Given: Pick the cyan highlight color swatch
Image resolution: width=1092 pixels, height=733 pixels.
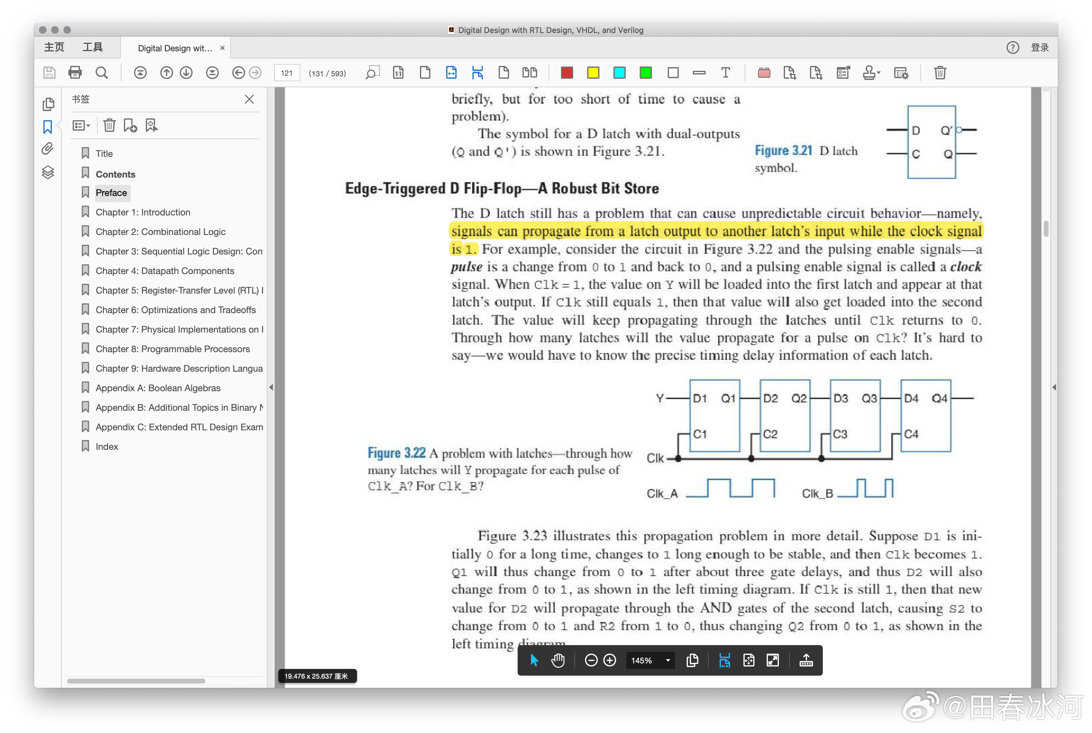Looking at the screenshot, I should pos(619,73).
